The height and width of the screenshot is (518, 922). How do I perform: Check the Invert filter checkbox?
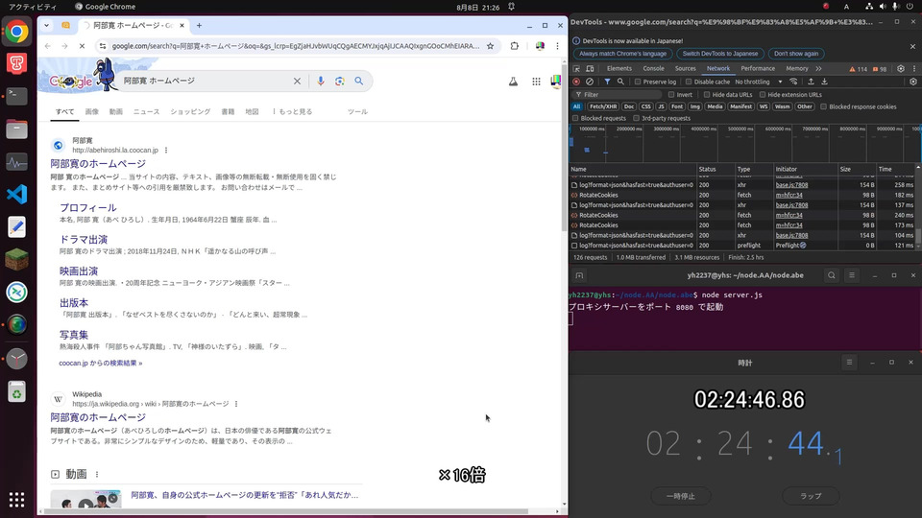tap(671, 95)
